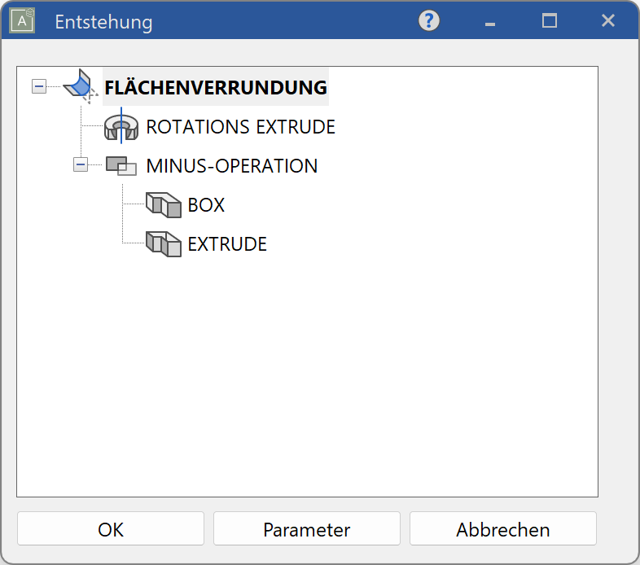Select the FLÄCHENVERRUNDUNG tree entry label
Screen dimensions: 640x565
(216, 87)
